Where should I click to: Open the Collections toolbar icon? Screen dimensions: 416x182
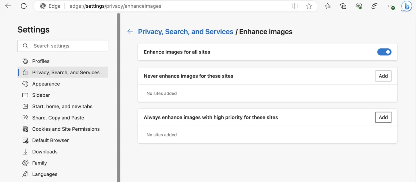(343, 6)
